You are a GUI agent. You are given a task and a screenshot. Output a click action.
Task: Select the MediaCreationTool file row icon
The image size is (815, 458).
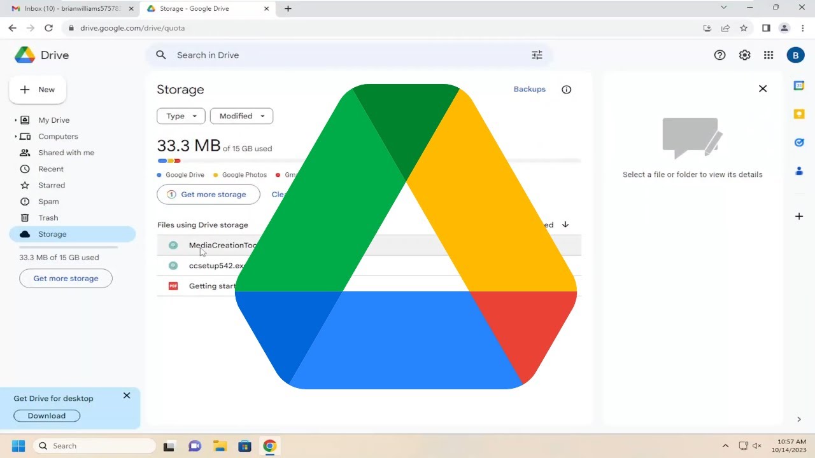(173, 245)
